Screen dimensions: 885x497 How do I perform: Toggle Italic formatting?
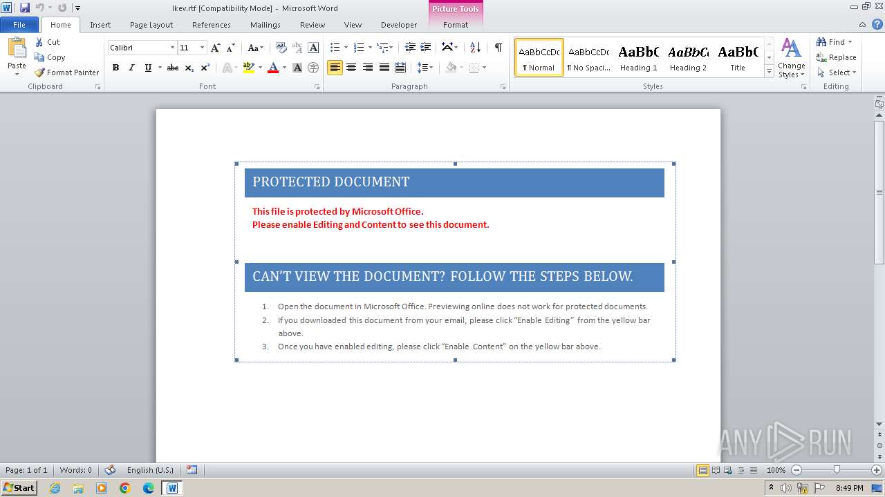pyautogui.click(x=131, y=68)
